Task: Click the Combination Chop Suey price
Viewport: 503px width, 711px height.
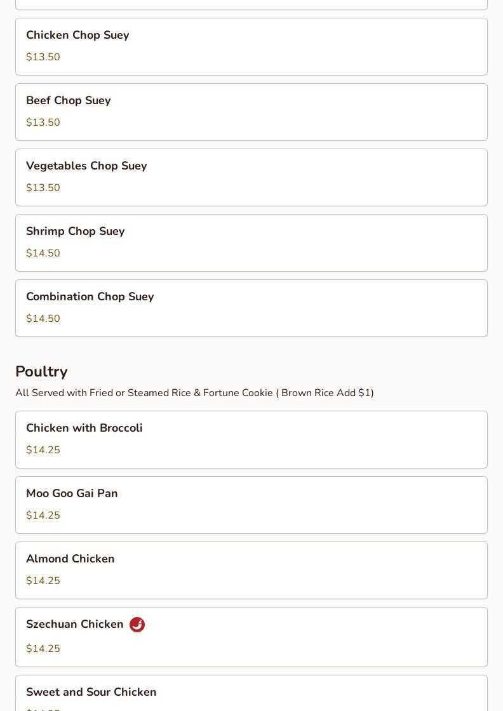Action: coord(43,319)
